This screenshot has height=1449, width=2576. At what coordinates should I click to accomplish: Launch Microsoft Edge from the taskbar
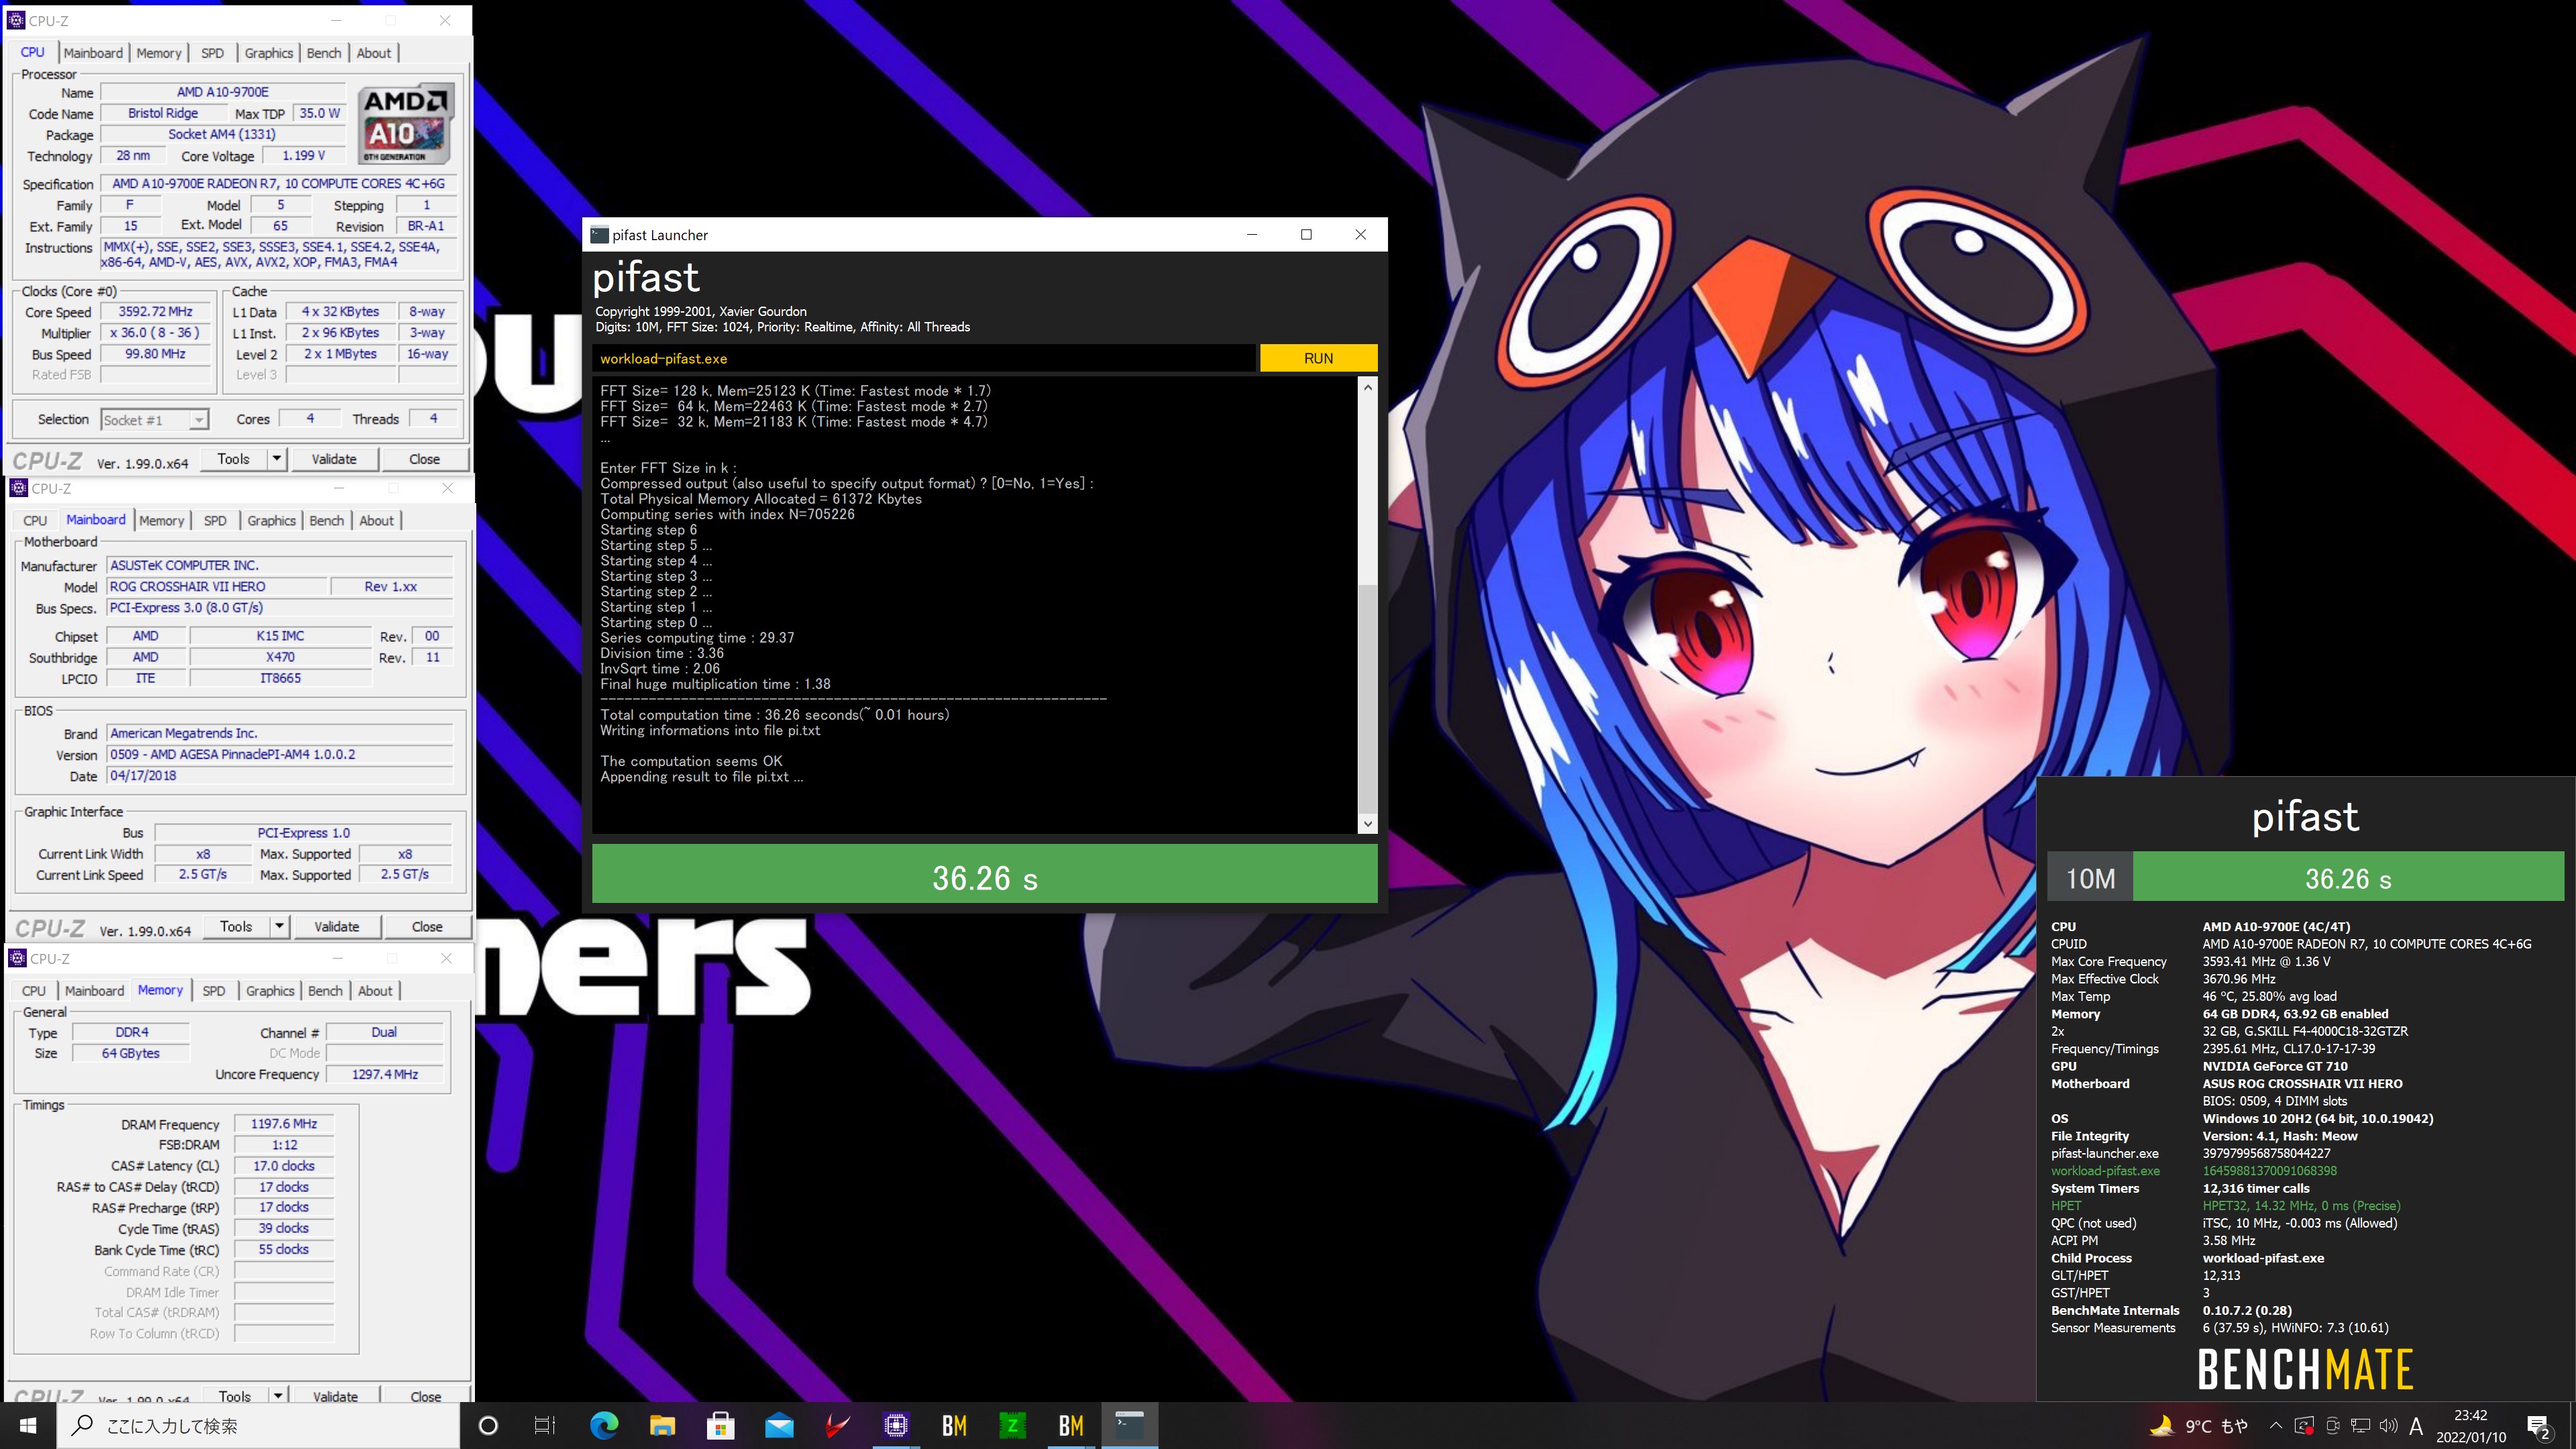point(604,1425)
